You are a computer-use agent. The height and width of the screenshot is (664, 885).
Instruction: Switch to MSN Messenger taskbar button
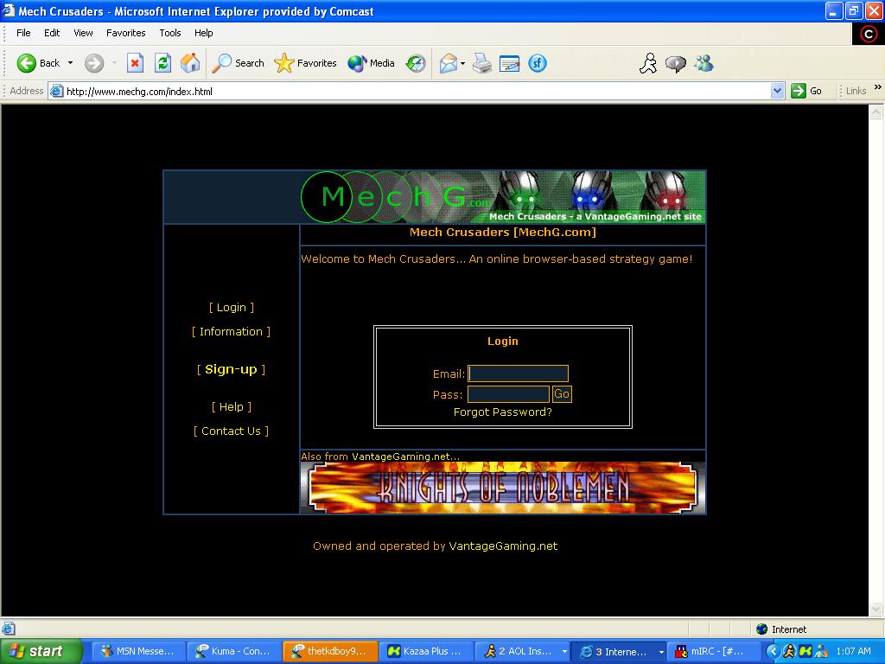(x=137, y=652)
